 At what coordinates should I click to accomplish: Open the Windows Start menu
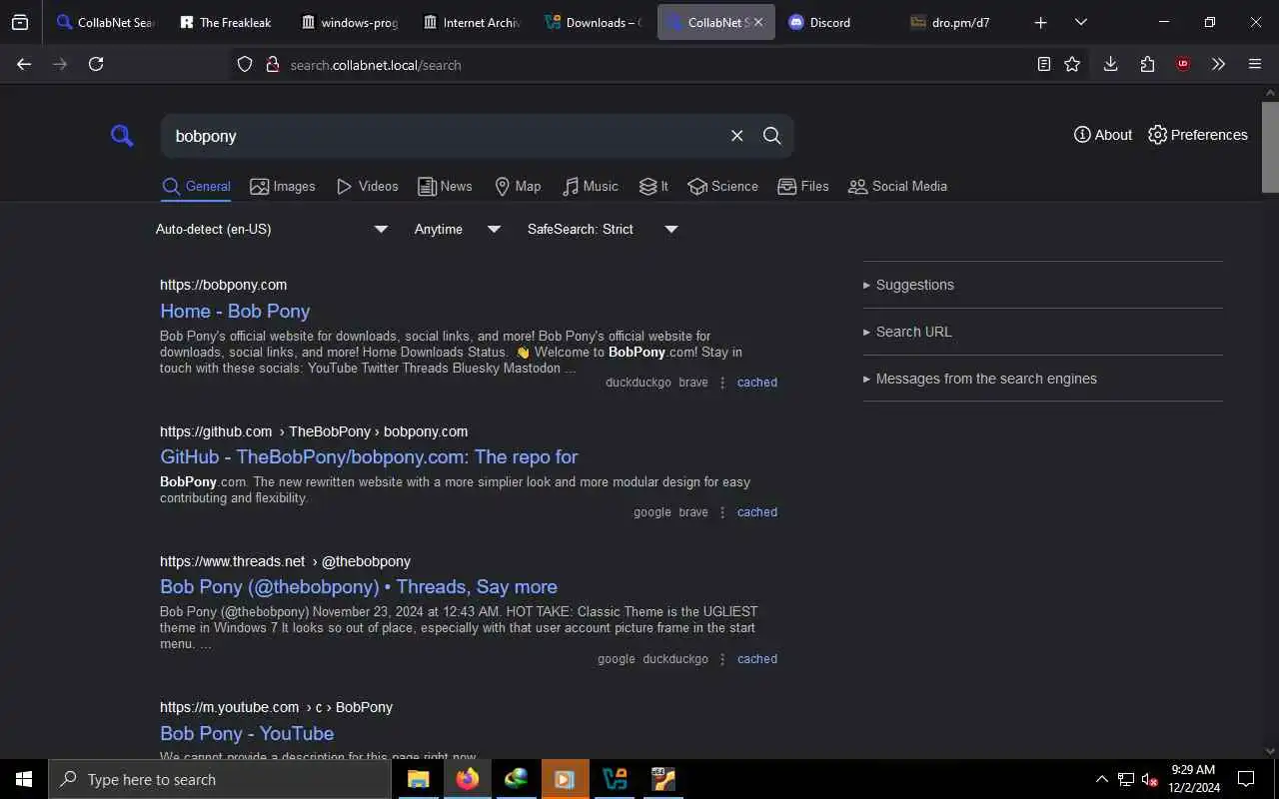click(24, 779)
